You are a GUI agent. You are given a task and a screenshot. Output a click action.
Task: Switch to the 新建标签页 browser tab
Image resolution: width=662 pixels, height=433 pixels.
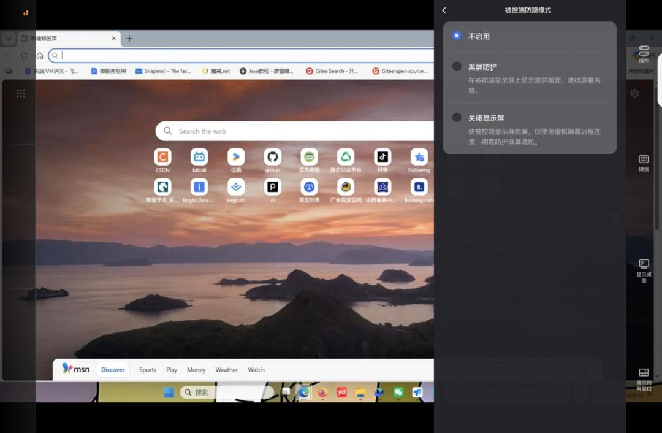click(67, 39)
